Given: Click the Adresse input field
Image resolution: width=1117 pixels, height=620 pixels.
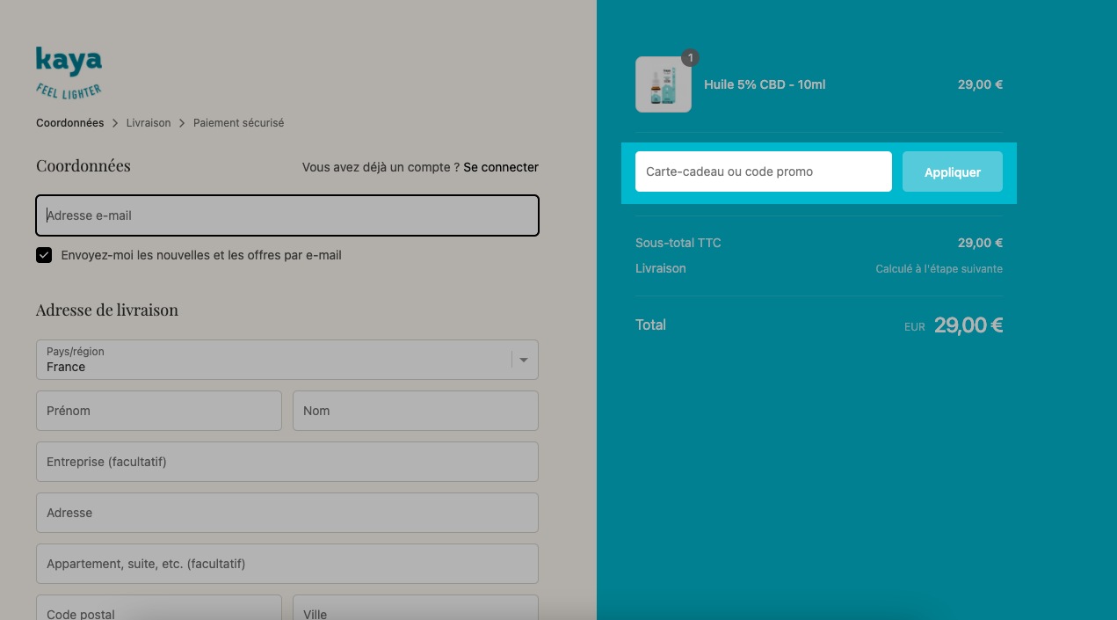Looking at the screenshot, I should click(287, 513).
